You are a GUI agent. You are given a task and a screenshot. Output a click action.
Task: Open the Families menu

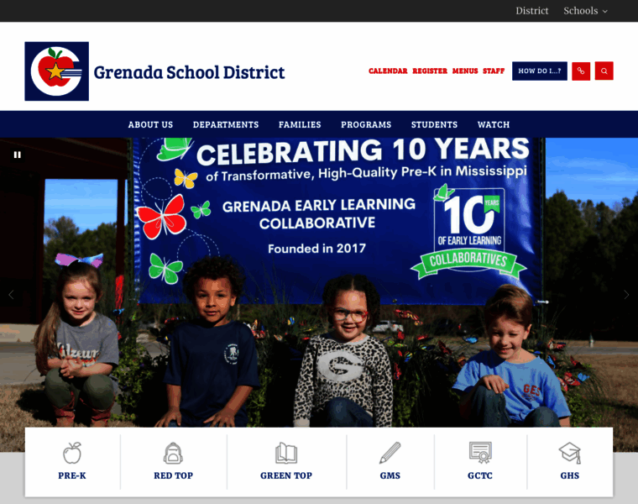click(x=300, y=124)
